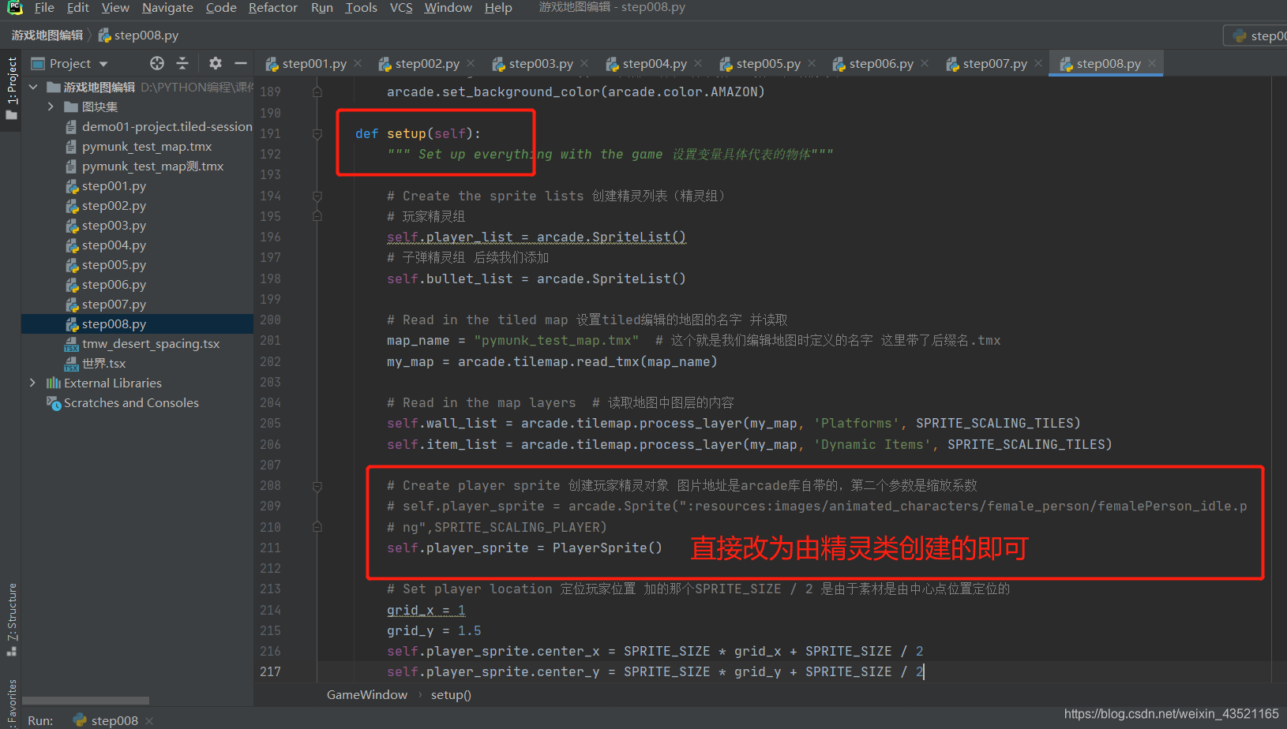The width and height of the screenshot is (1287, 729).
Task: Open Project panel settings gear icon
Action: (x=216, y=63)
